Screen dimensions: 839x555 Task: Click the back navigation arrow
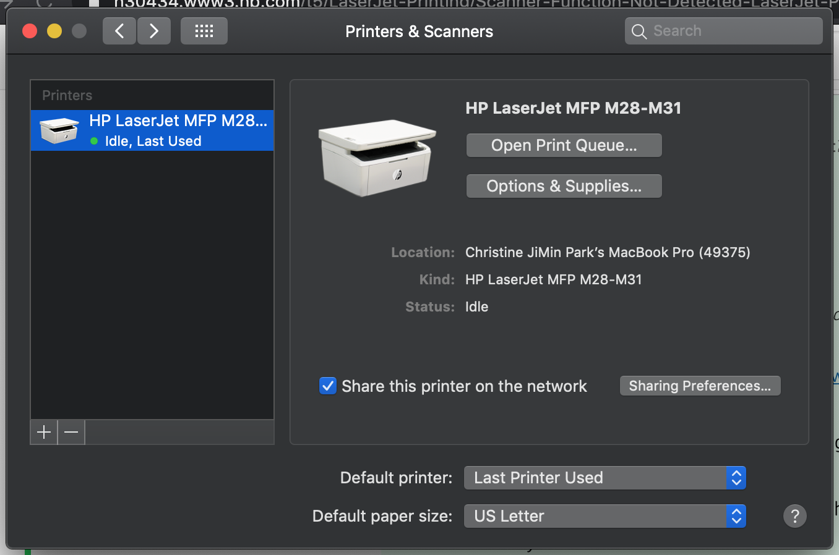pyautogui.click(x=119, y=31)
